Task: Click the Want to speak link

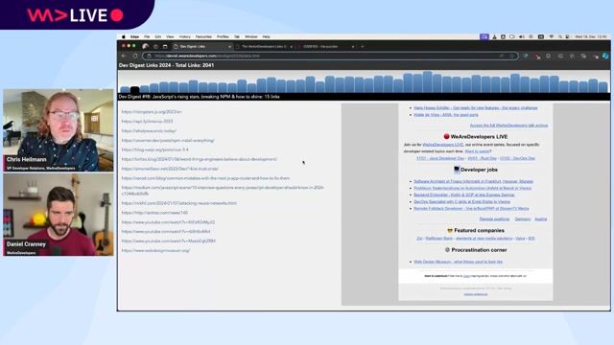Action: pos(477,151)
